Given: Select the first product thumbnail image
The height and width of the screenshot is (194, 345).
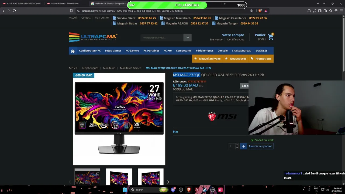Looking at the screenshot, I should 87,177.
